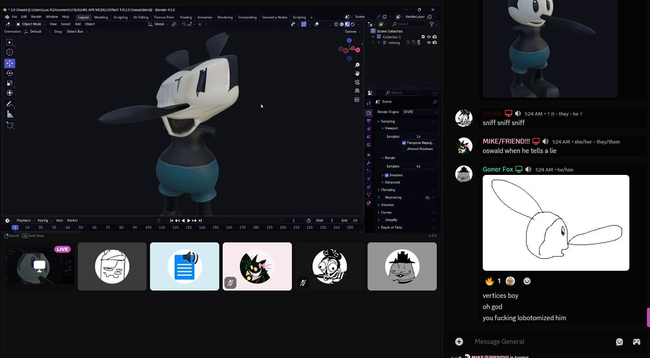Switch to Modeling workspace tab
Image resolution: width=650 pixels, height=358 pixels.
click(x=101, y=17)
